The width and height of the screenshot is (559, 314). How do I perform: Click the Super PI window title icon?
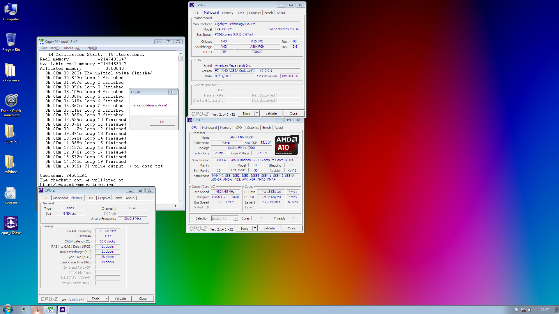tap(42, 42)
